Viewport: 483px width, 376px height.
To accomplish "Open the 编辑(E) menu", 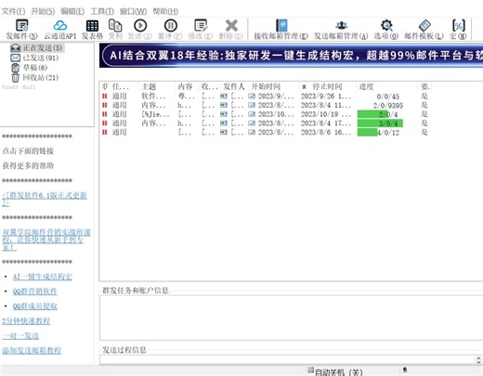I will coord(72,11).
